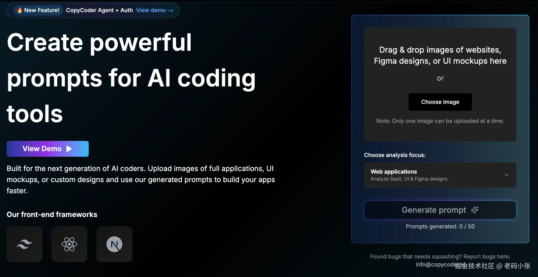Click the Choose image button
538x277 pixels.
point(440,102)
